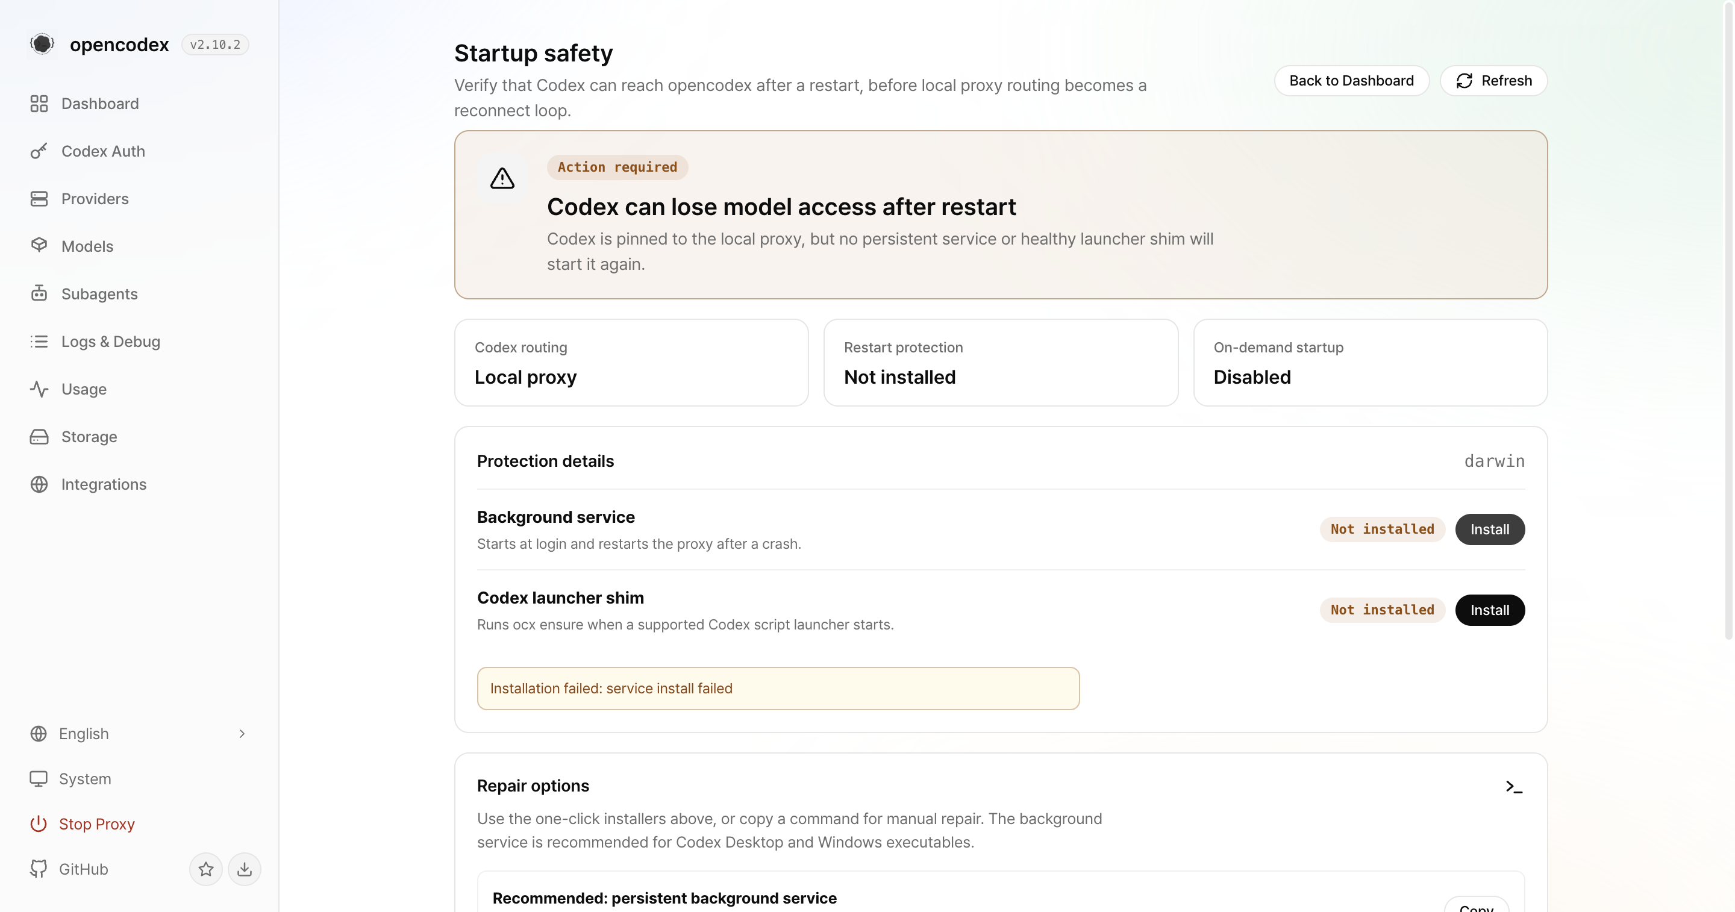The height and width of the screenshot is (912, 1735).
Task: Click the Subagents robot icon
Action: pos(39,294)
